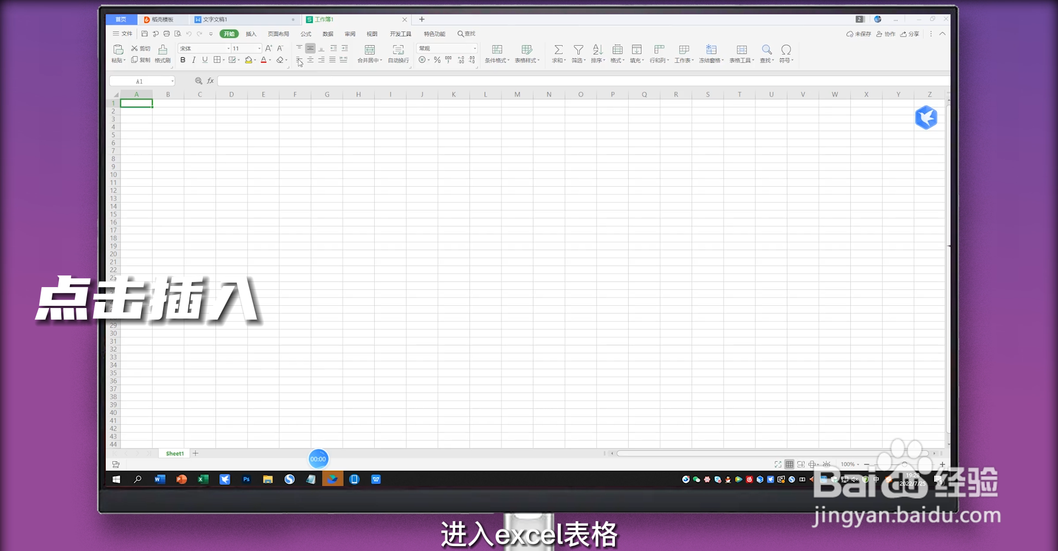The height and width of the screenshot is (551, 1058).
Task: Select the Format Painter (格式刷)
Action: point(162,54)
